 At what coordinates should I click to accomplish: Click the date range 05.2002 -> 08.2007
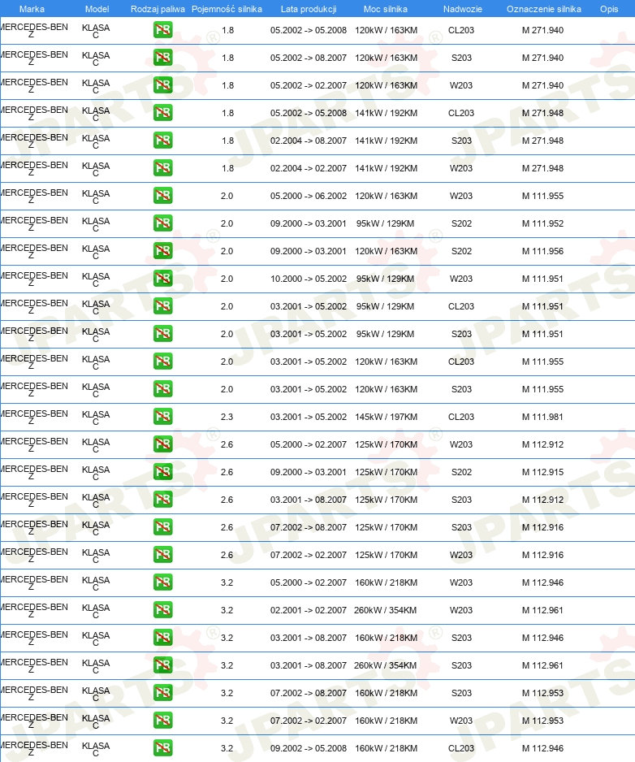[x=309, y=58]
